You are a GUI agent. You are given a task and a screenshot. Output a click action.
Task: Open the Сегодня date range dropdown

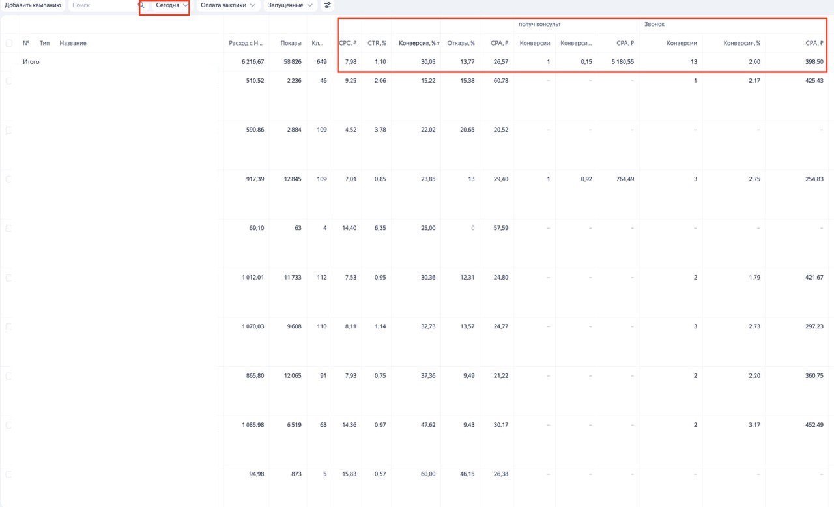(x=172, y=5)
